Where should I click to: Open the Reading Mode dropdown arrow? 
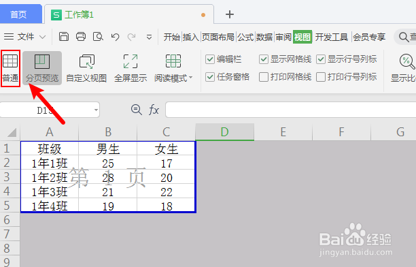coord(190,78)
